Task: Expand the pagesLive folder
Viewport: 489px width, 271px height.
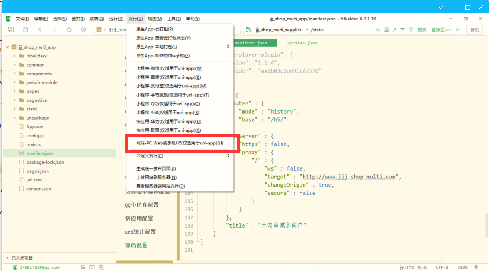Action: pos(14,100)
